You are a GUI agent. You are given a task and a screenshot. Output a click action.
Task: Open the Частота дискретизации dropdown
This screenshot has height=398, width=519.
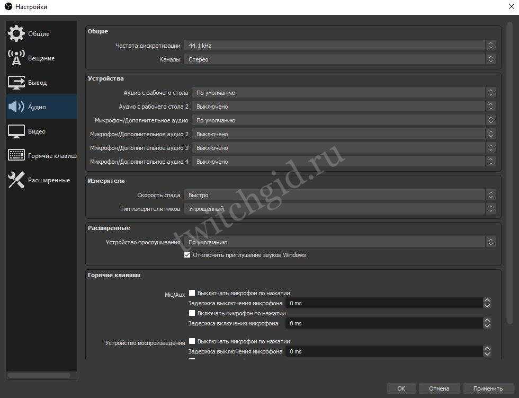340,46
